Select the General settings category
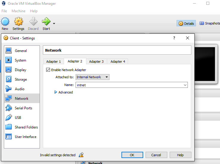Viewport: 220px width, 164px height. coord(22,51)
